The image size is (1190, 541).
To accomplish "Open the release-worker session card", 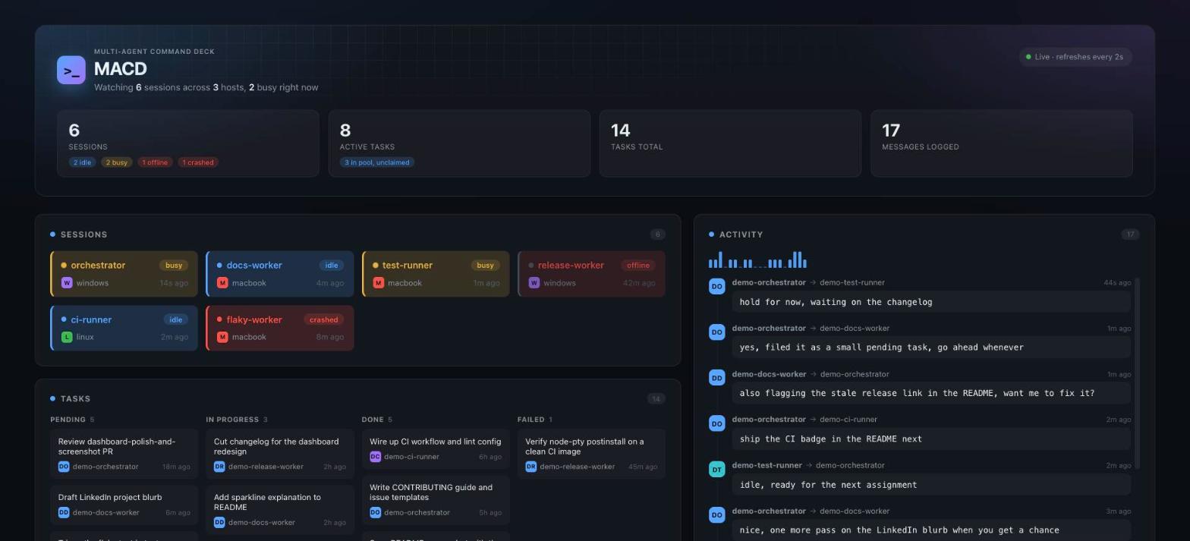I will click(591, 274).
